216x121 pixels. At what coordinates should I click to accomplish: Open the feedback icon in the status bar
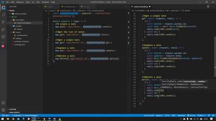[x=209, y=115]
